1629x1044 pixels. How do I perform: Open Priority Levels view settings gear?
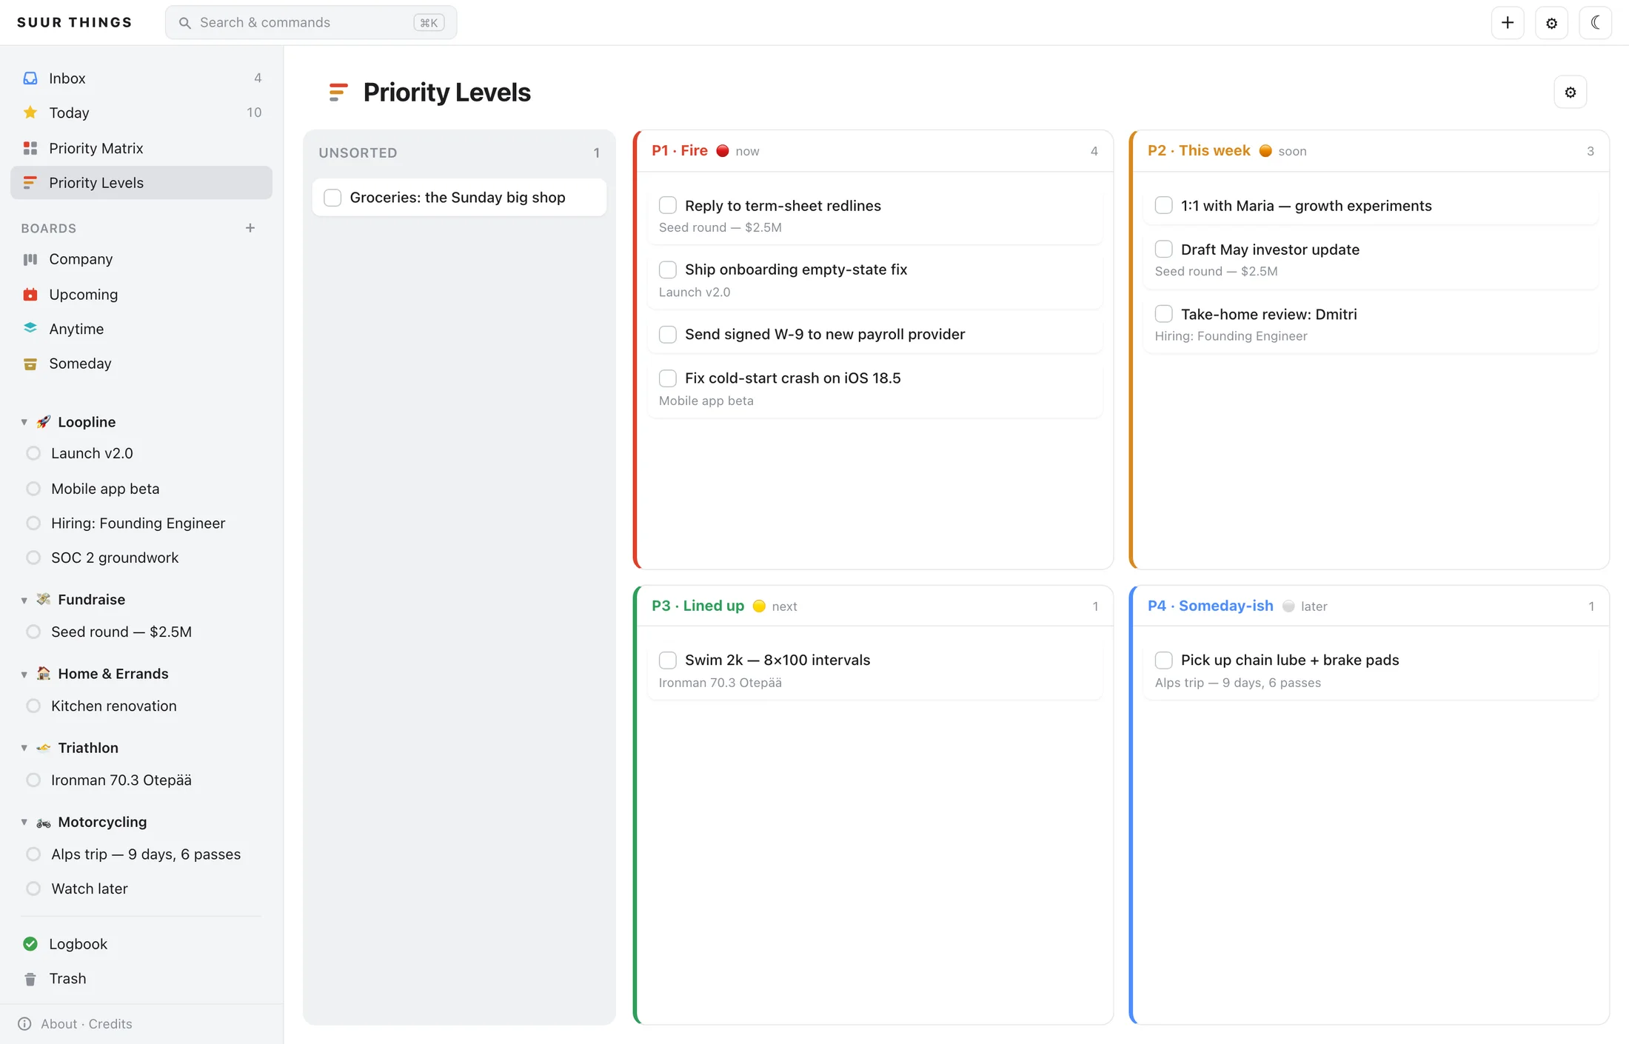(x=1570, y=93)
